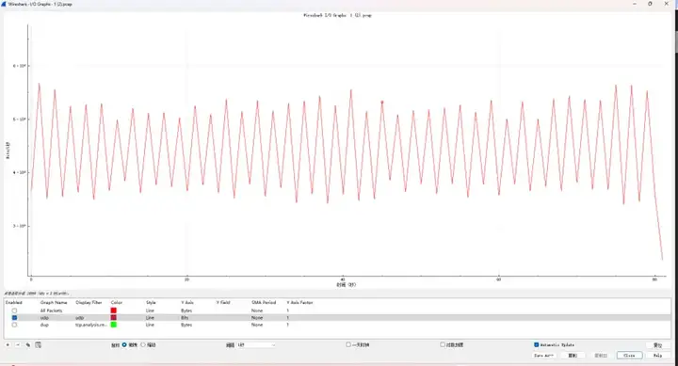This screenshot has width=678, height=366.
Task: Click the Copy button next to Save As
Action: pos(573,356)
